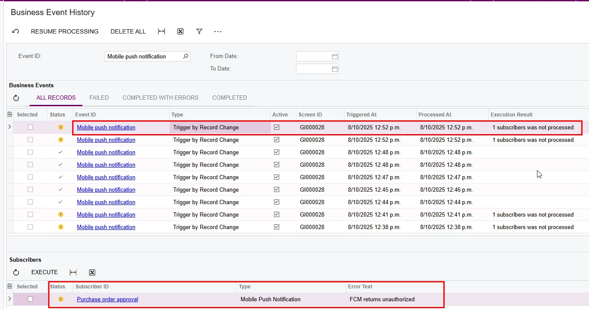Screen dimensions: 589x309
Task: Open Mobile push notification link at 12:47 p.m.
Action: (x=106, y=177)
